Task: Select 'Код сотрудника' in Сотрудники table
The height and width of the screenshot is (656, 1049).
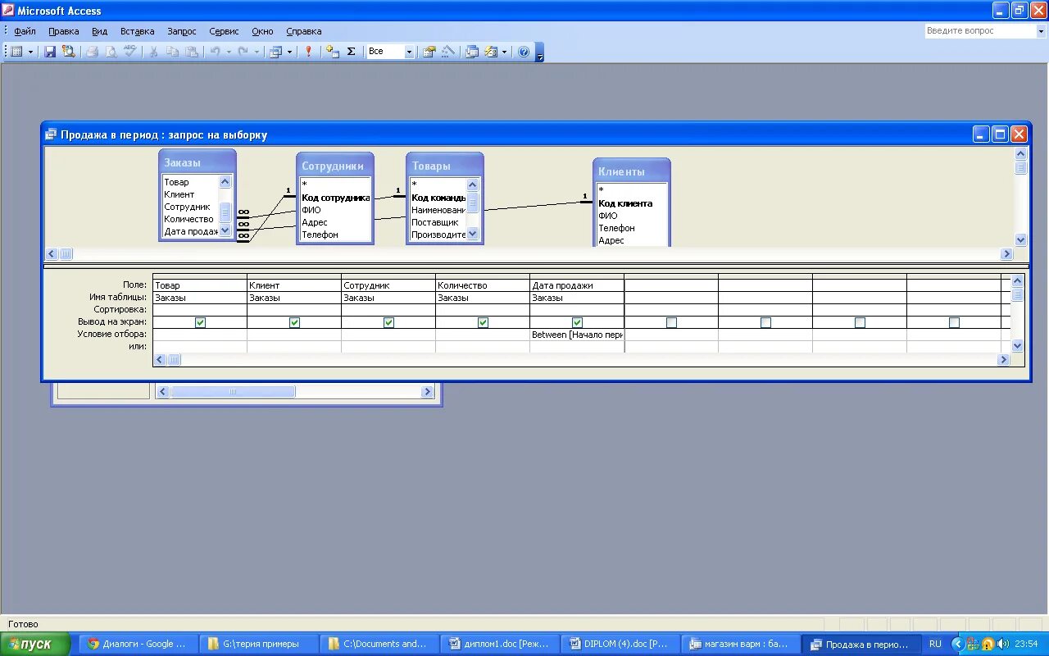Action: [x=335, y=198]
